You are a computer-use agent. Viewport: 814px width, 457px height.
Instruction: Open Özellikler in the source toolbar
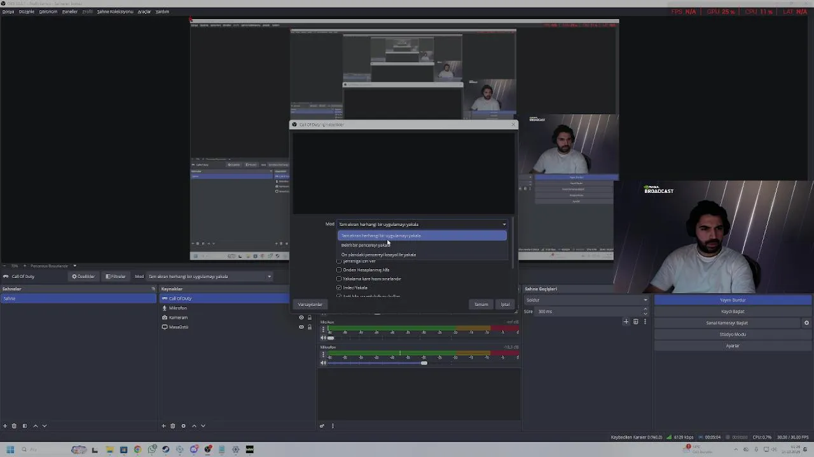click(83, 276)
